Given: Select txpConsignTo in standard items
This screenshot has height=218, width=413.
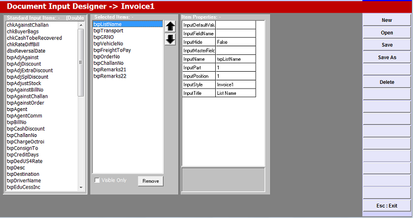Looking at the screenshot, I should point(42,148).
